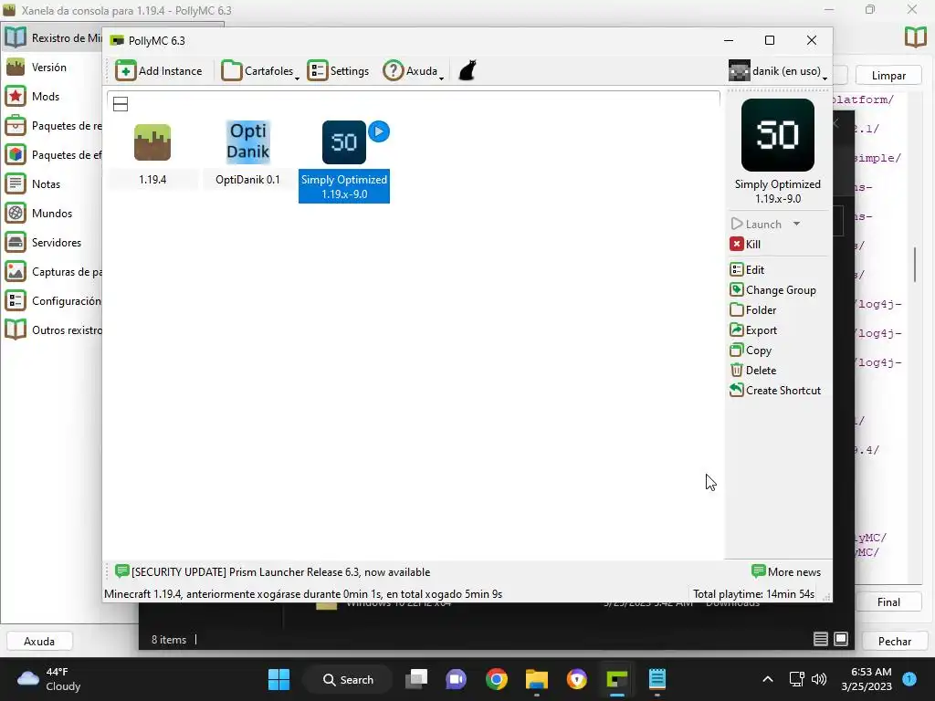Click Pechar button in console window

point(895,642)
